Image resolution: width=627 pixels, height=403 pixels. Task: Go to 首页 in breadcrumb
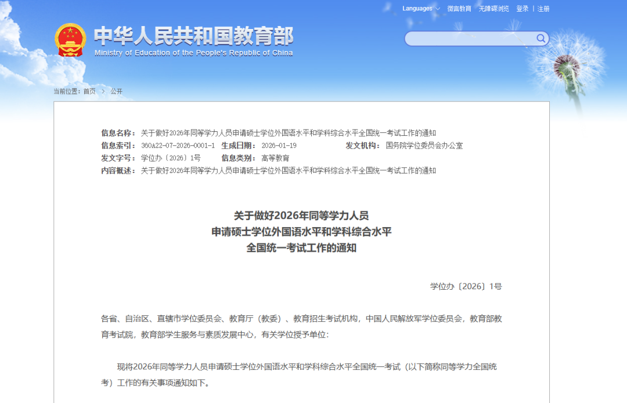(89, 92)
